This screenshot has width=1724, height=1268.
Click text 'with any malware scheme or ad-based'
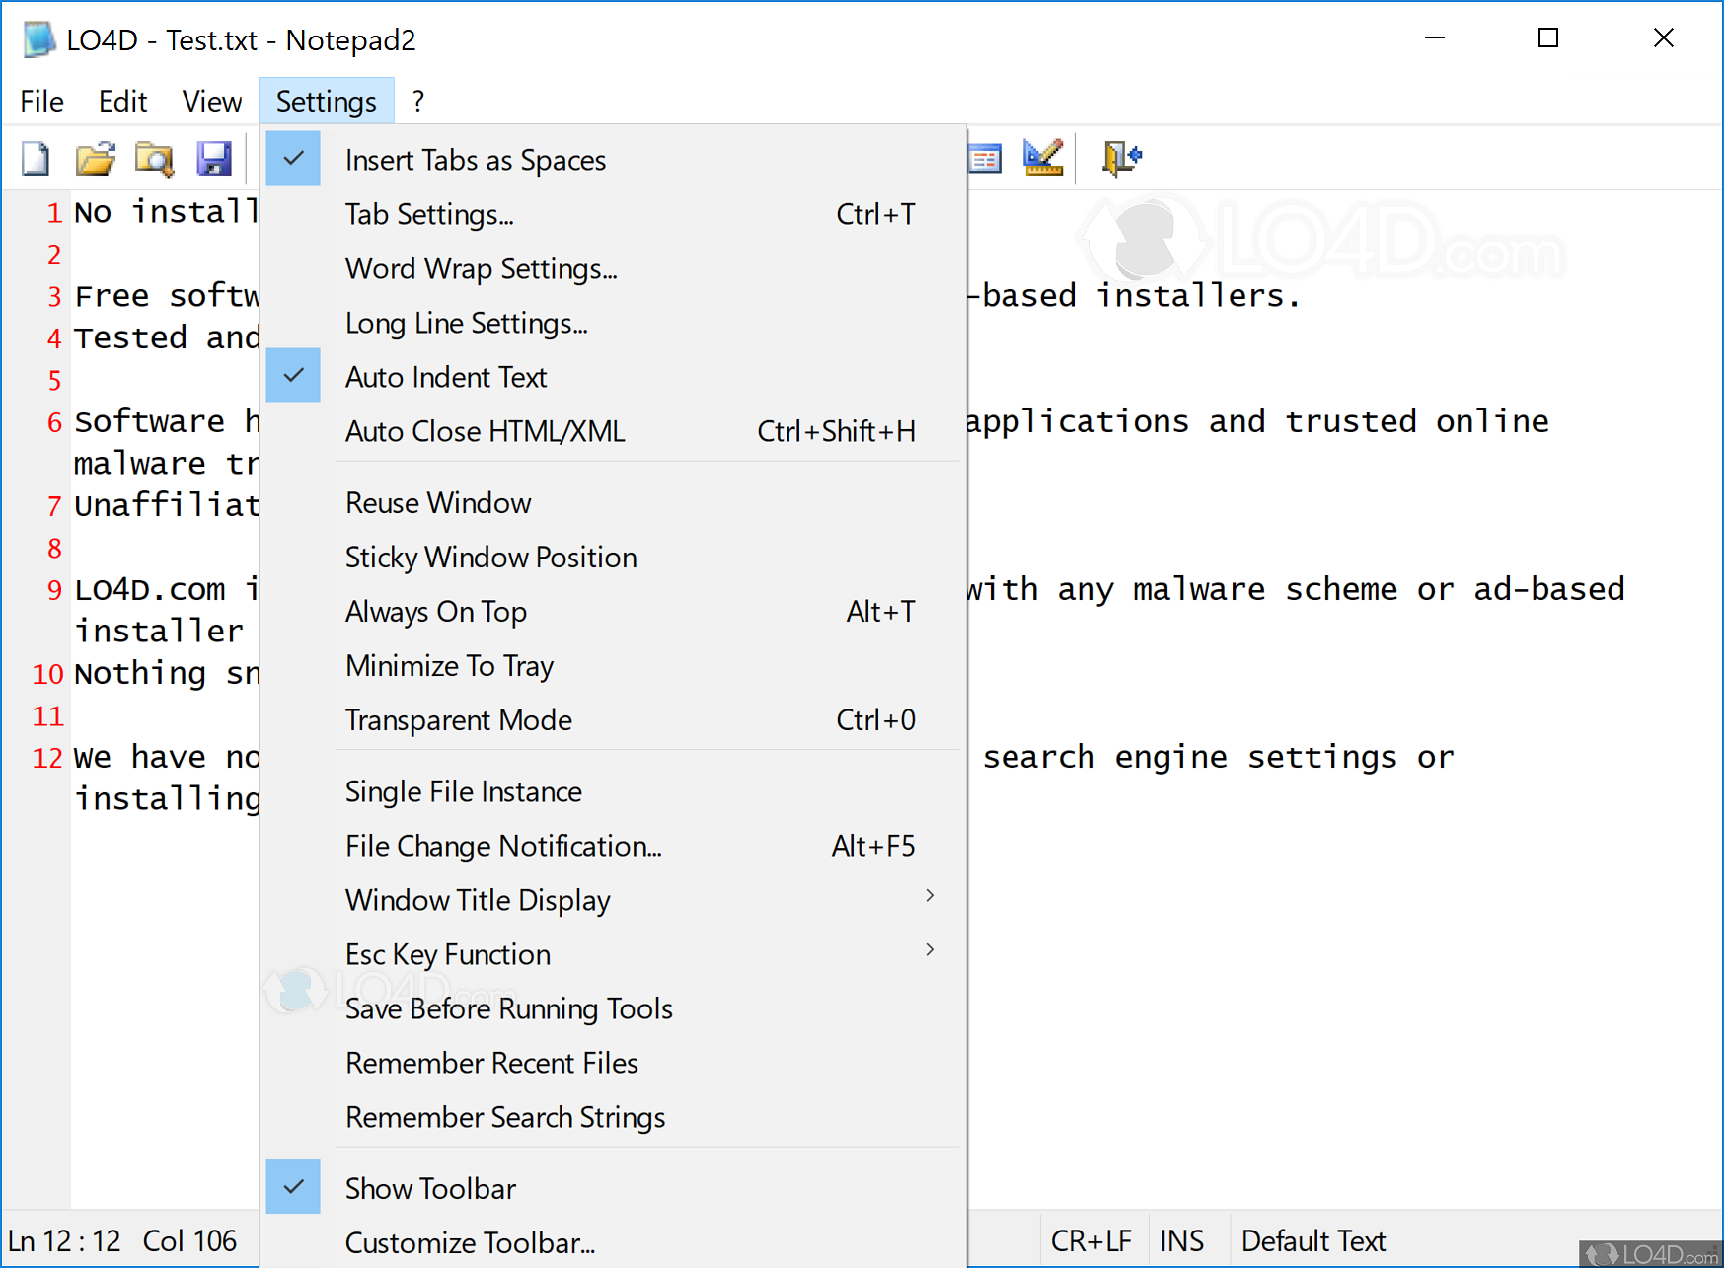(1295, 589)
